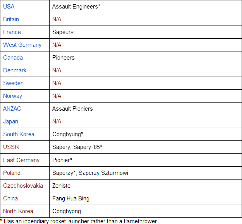Screen dimensions: 242x224
Task: Open the Japan link
Action: pyautogui.click(x=10, y=121)
